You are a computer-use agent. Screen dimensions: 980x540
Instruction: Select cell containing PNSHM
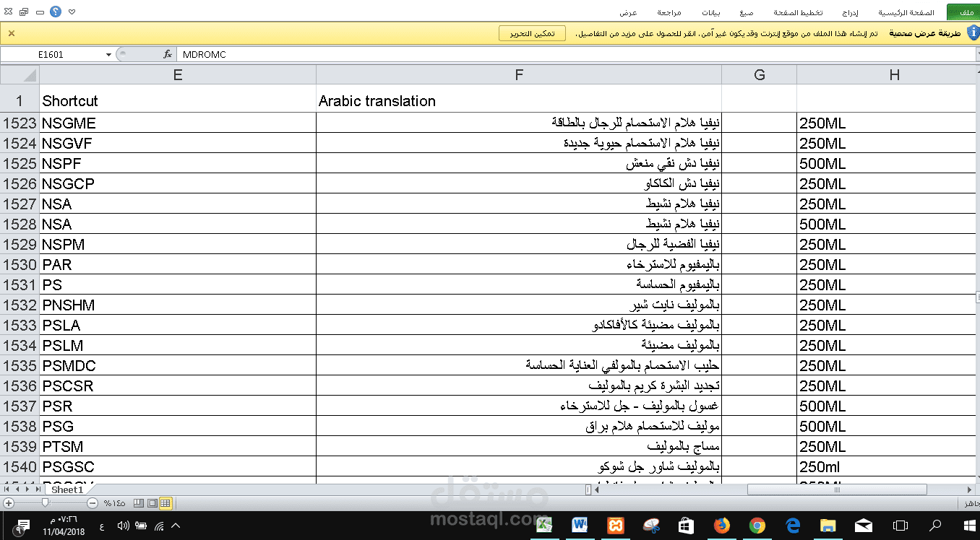point(178,305)
